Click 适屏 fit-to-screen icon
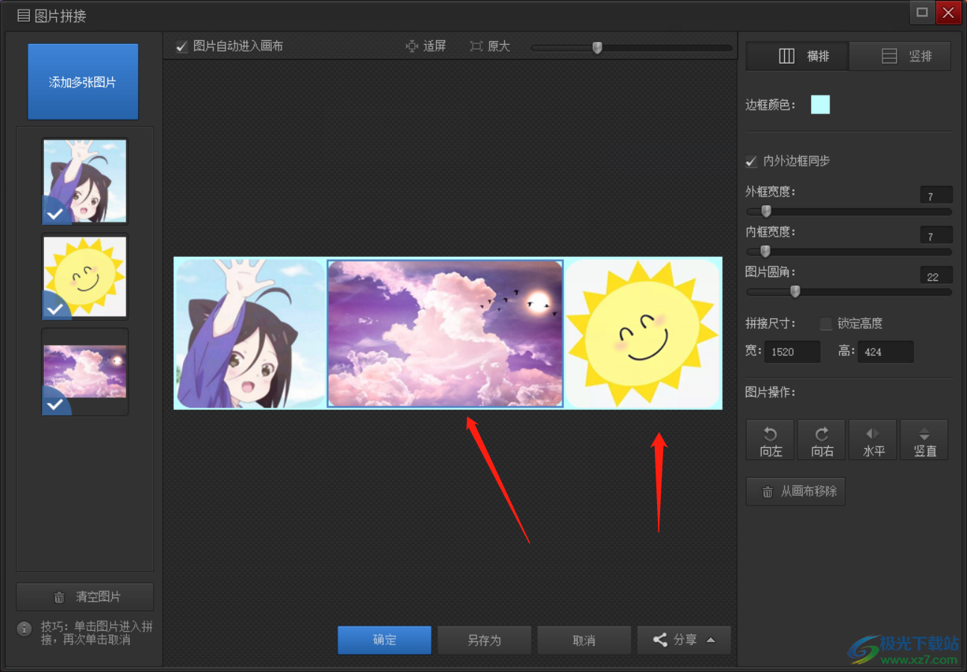967x672 pixels. (412, 46)
